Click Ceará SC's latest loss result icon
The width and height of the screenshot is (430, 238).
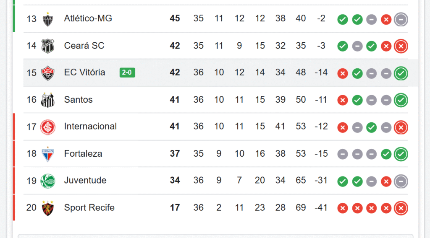point(401,47)
